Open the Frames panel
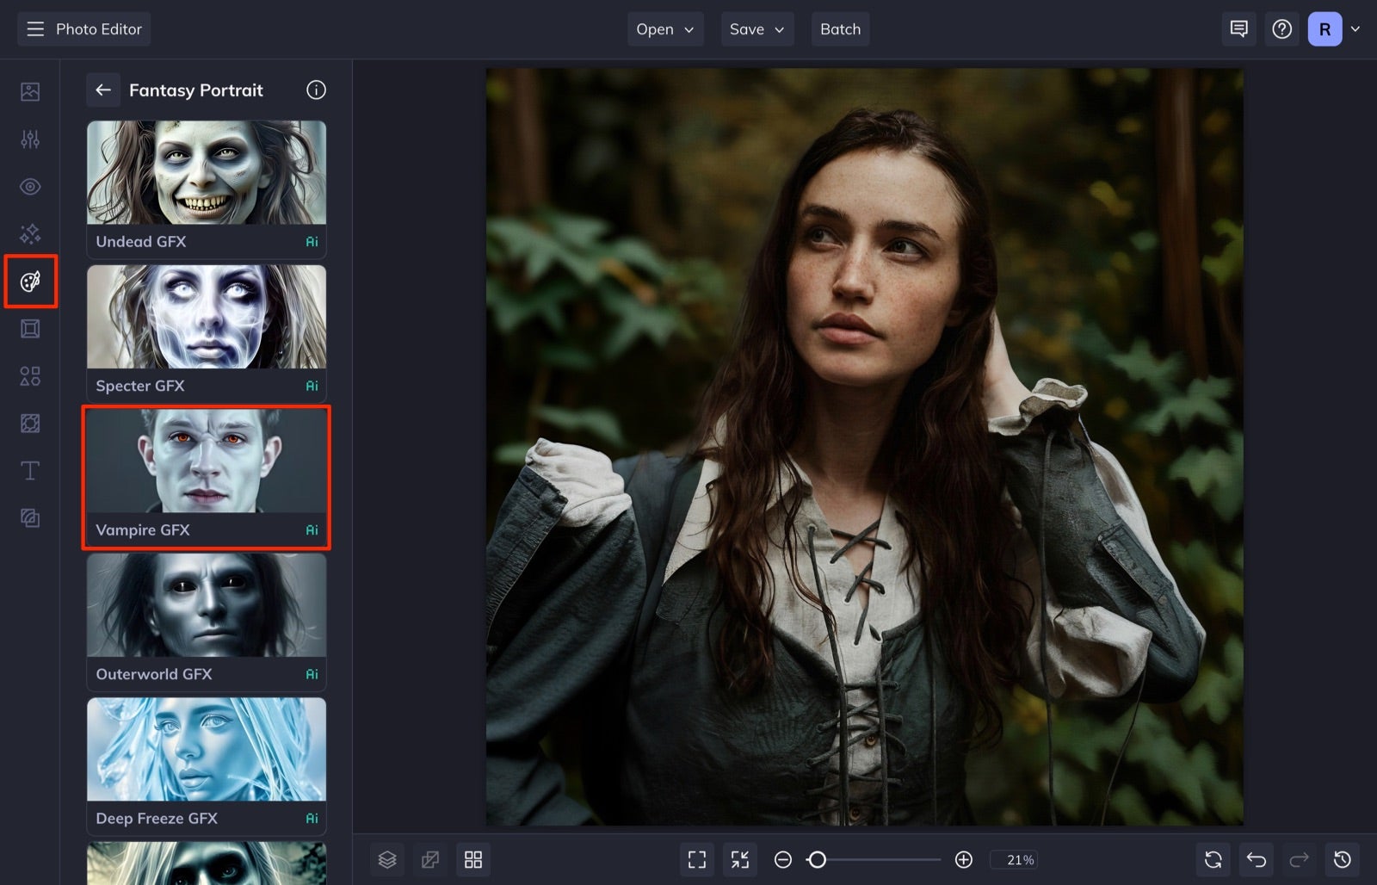Image resolution: width=1377 pixels, height=885 pixels. (x=30, y=328)
